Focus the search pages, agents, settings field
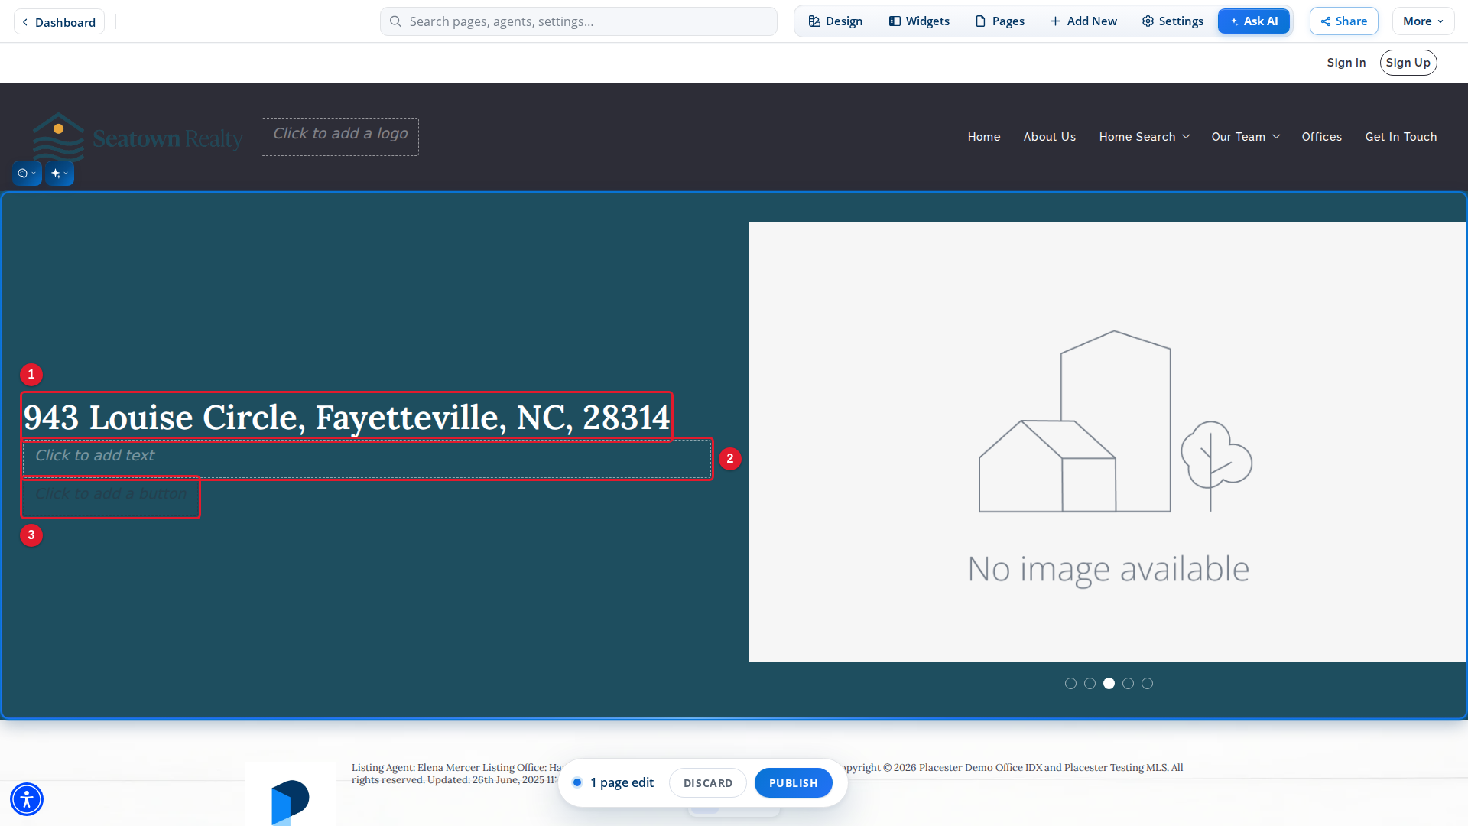 point(579,21)
